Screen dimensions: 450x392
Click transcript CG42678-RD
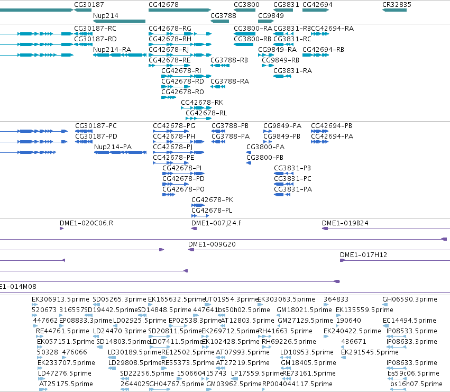point(182,81)
